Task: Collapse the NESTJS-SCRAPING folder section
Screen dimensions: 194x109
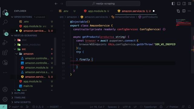Action: tap(25, 35)
